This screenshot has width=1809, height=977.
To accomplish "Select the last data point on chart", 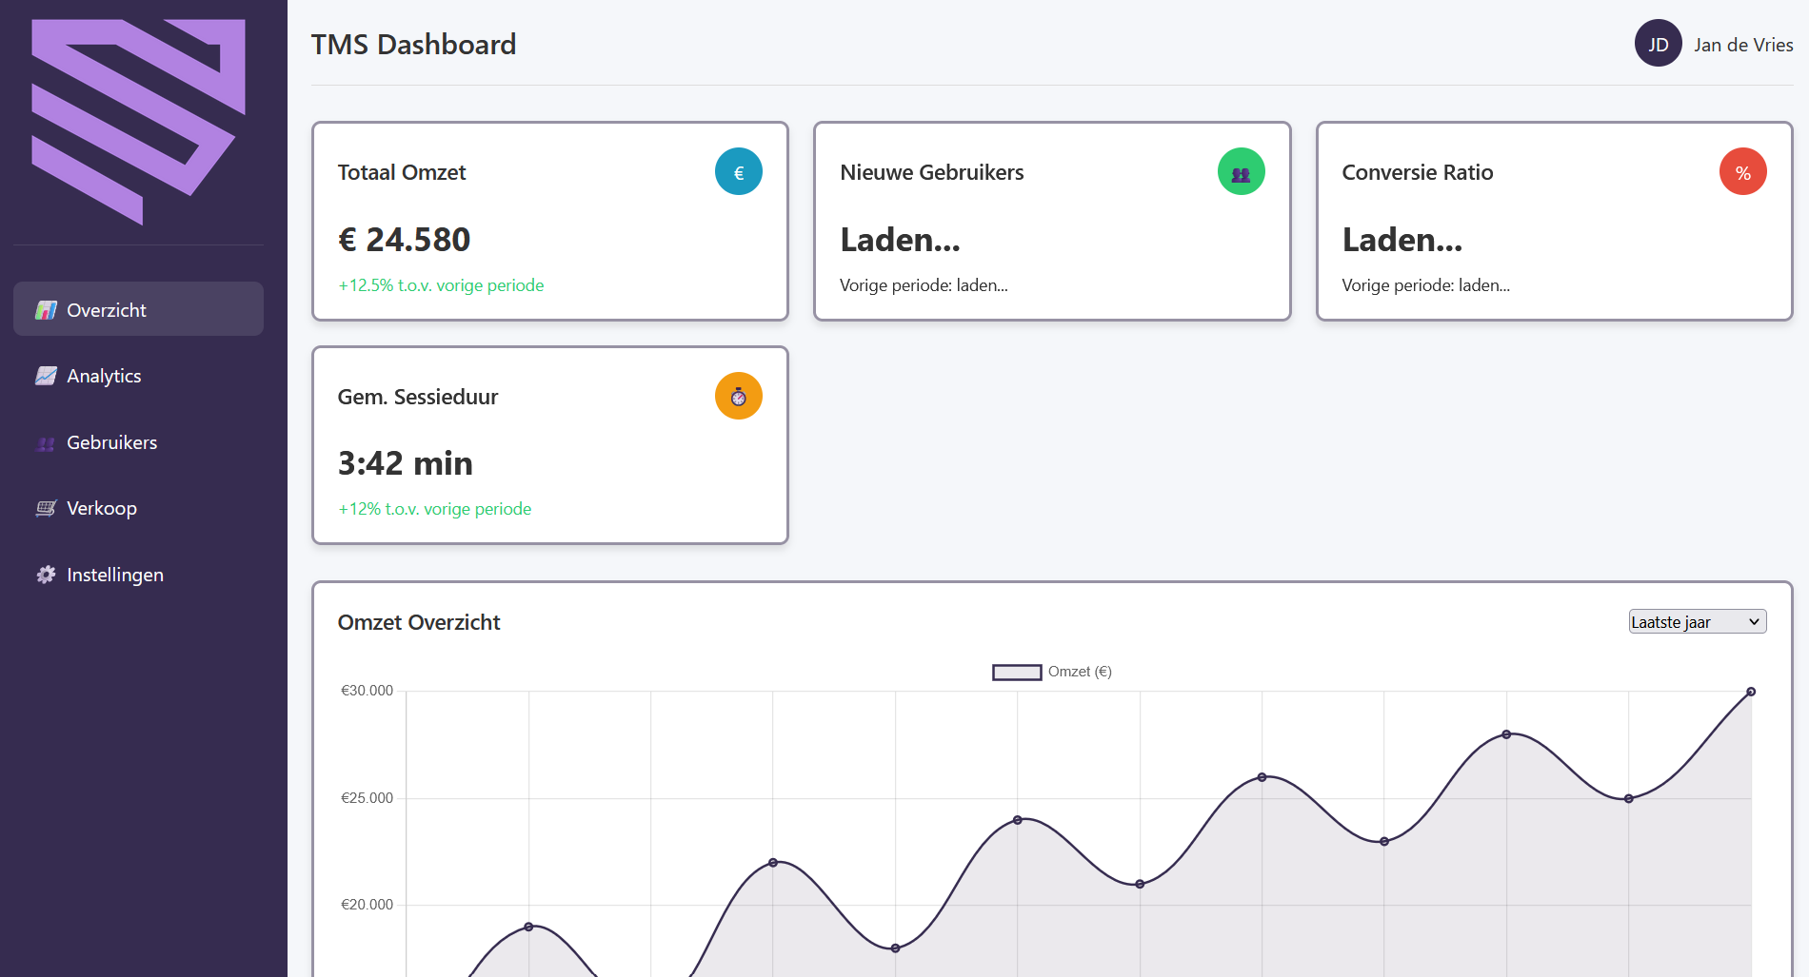I will coord(1750,692).
